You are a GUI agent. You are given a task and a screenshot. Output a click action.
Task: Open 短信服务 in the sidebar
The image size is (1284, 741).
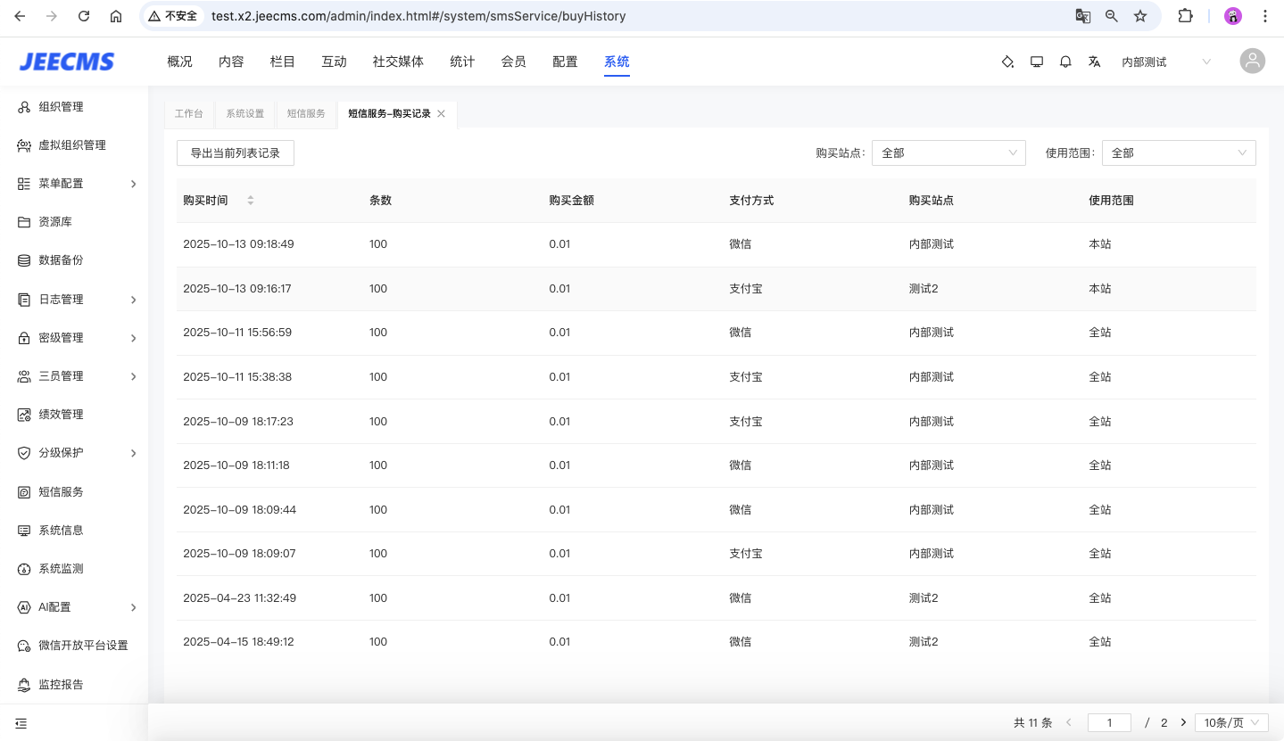[61, 491]
